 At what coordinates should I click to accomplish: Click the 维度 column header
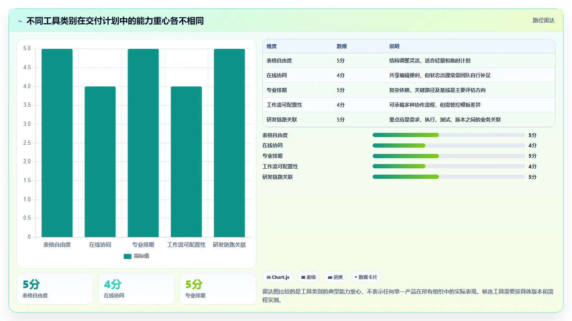pos(272,46)
